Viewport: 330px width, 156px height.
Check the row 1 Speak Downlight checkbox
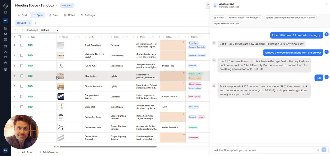tap(22, 45)
